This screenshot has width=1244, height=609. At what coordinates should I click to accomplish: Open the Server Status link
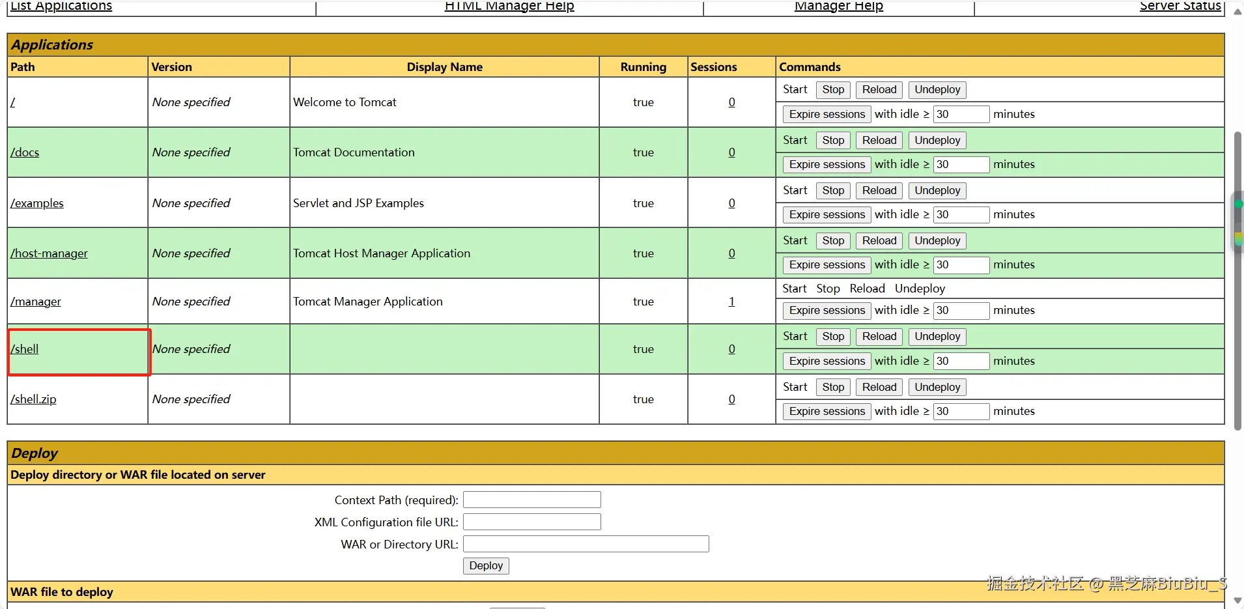[x=1180, y=6]
